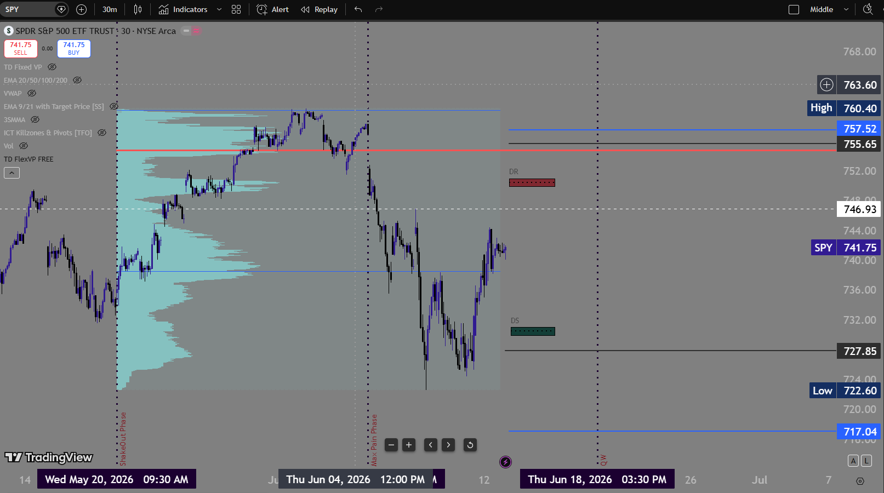Expand the Indicators favorites dropdown arrow
884x493 pixels.
(x=219, y=9)
